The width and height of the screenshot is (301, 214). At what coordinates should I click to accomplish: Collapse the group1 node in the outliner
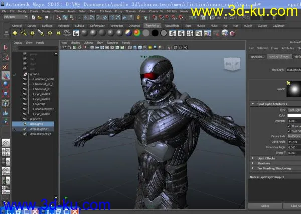[15, 74]
